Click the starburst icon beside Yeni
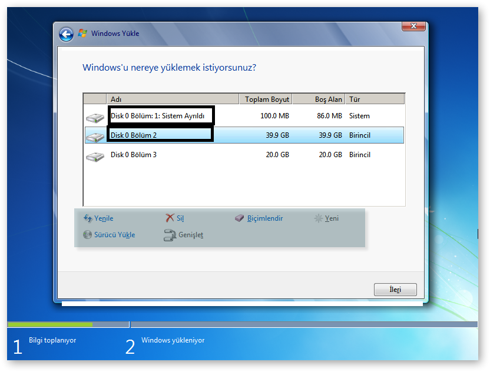Image resolution: width=490 pixels, height=372 pixels. 319,218
